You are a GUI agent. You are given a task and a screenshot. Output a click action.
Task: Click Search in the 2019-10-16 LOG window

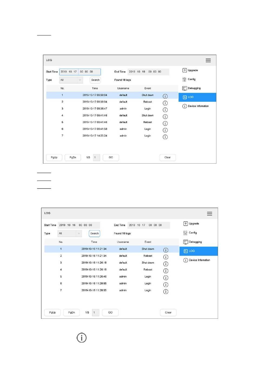point(94,233)
